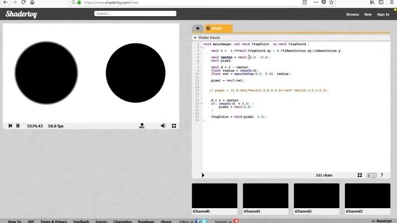The image size is (397, 223).
Task: Reset shader time with rewind button
Action: pyautogui.click(x=10, y=126)
